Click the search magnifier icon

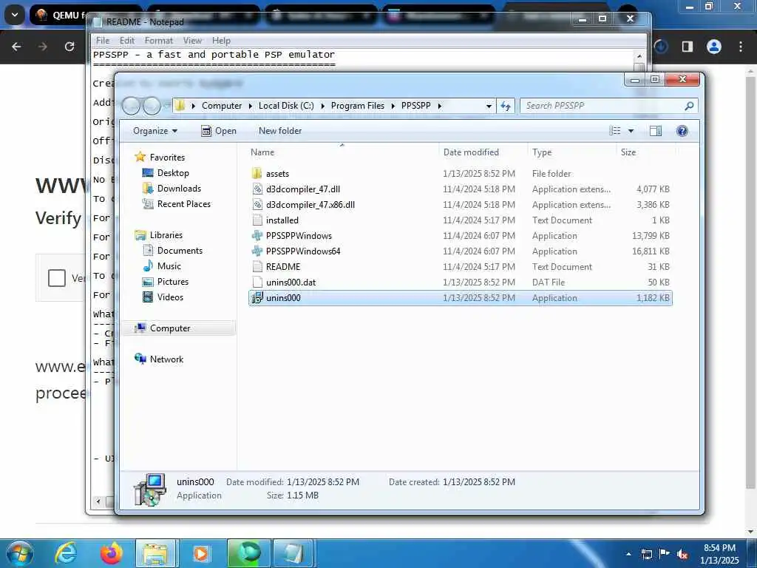click(689, 106)
